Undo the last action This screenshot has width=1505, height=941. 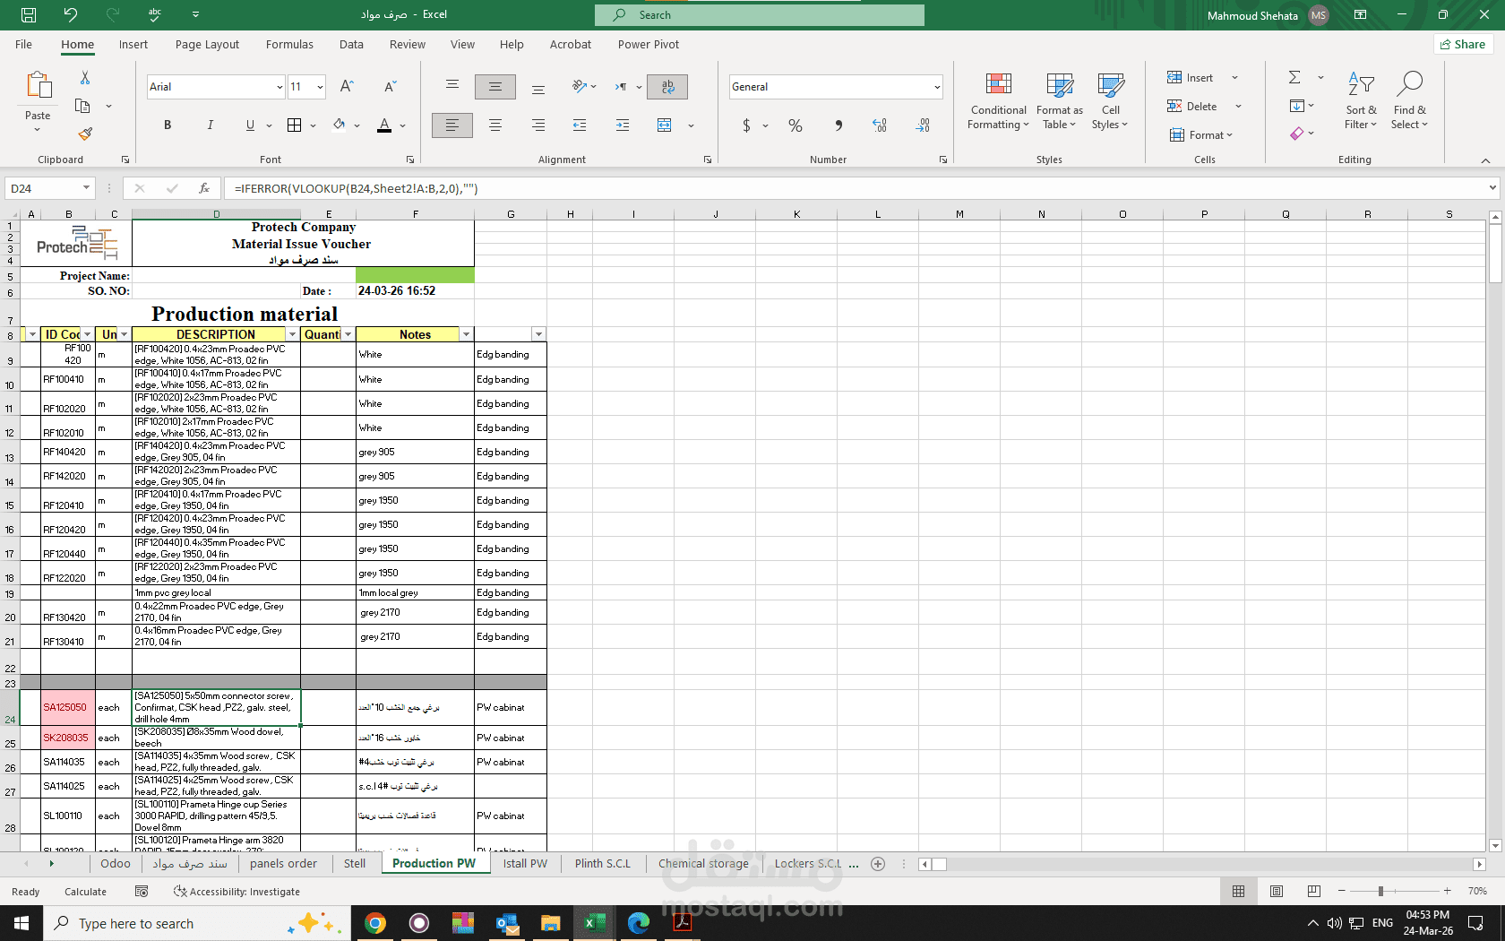tap(71, 15)
